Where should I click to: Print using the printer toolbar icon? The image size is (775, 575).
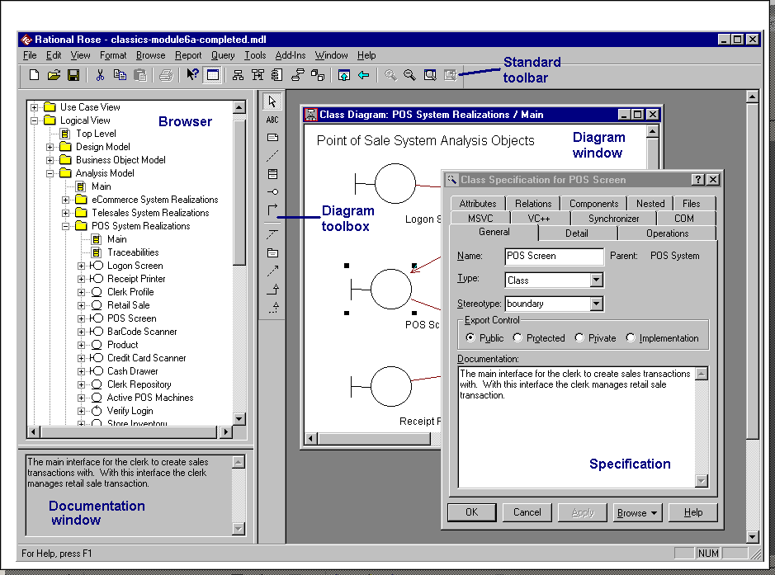(166, 75)
